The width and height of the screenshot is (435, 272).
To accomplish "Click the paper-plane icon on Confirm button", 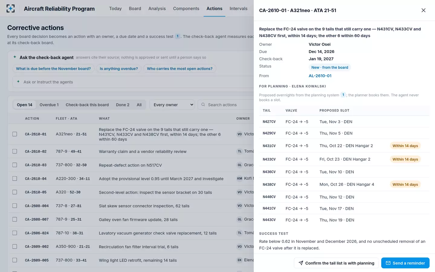I will click(x=301, y=263).
